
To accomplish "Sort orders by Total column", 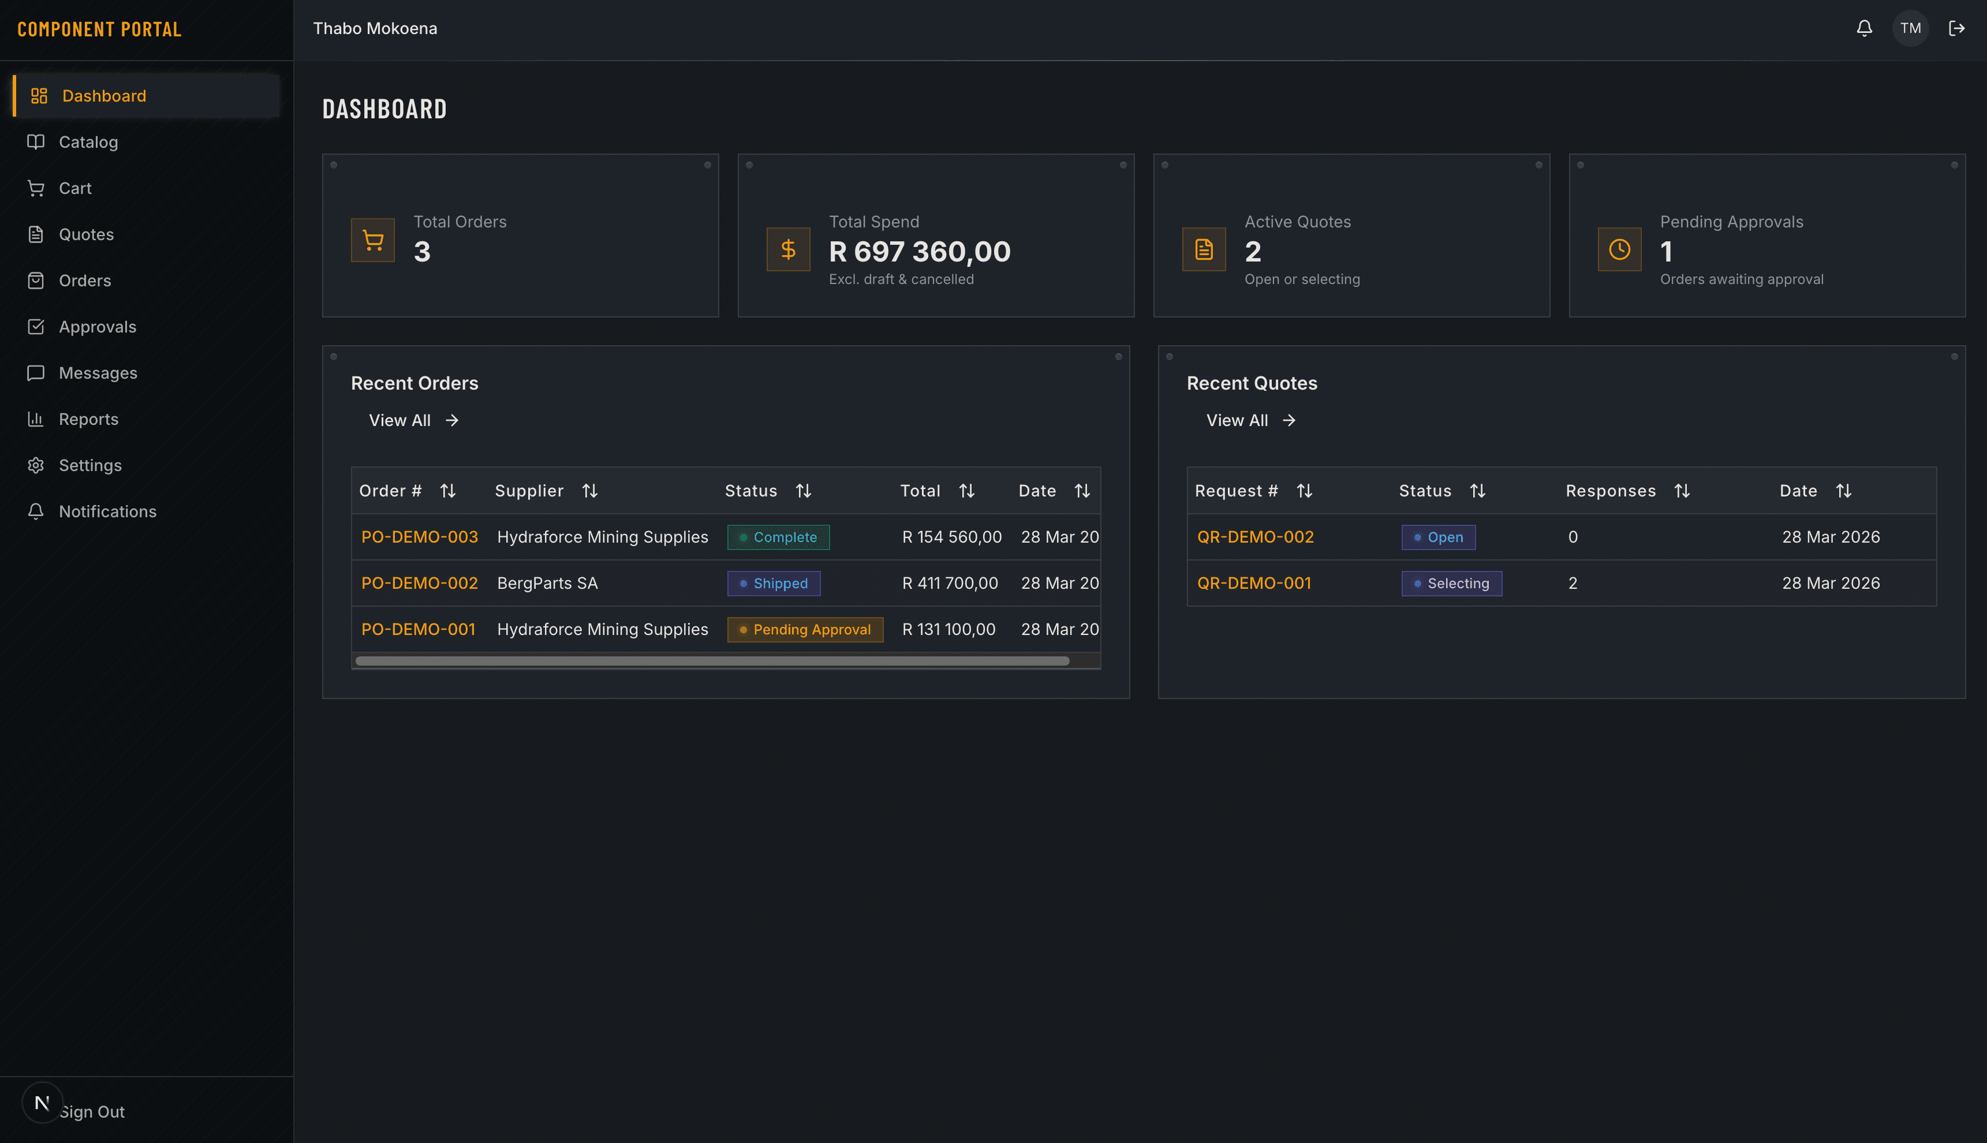I will (967, 490).
